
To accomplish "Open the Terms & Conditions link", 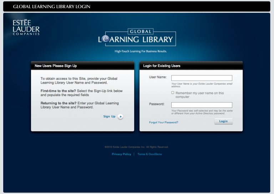I will (x=149, y=154).
